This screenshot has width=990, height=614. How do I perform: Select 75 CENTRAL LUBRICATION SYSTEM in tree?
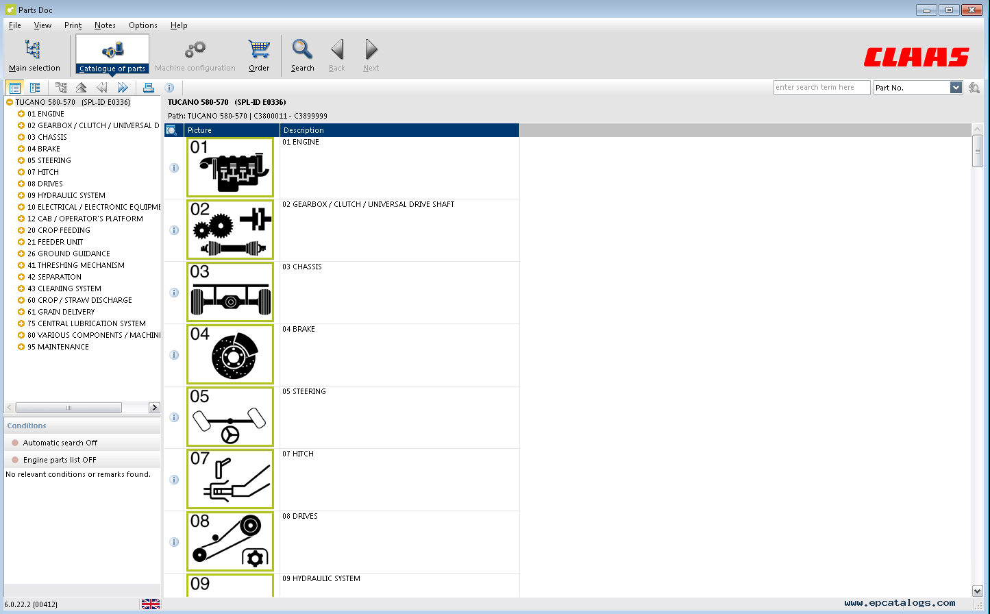(86, 323)
